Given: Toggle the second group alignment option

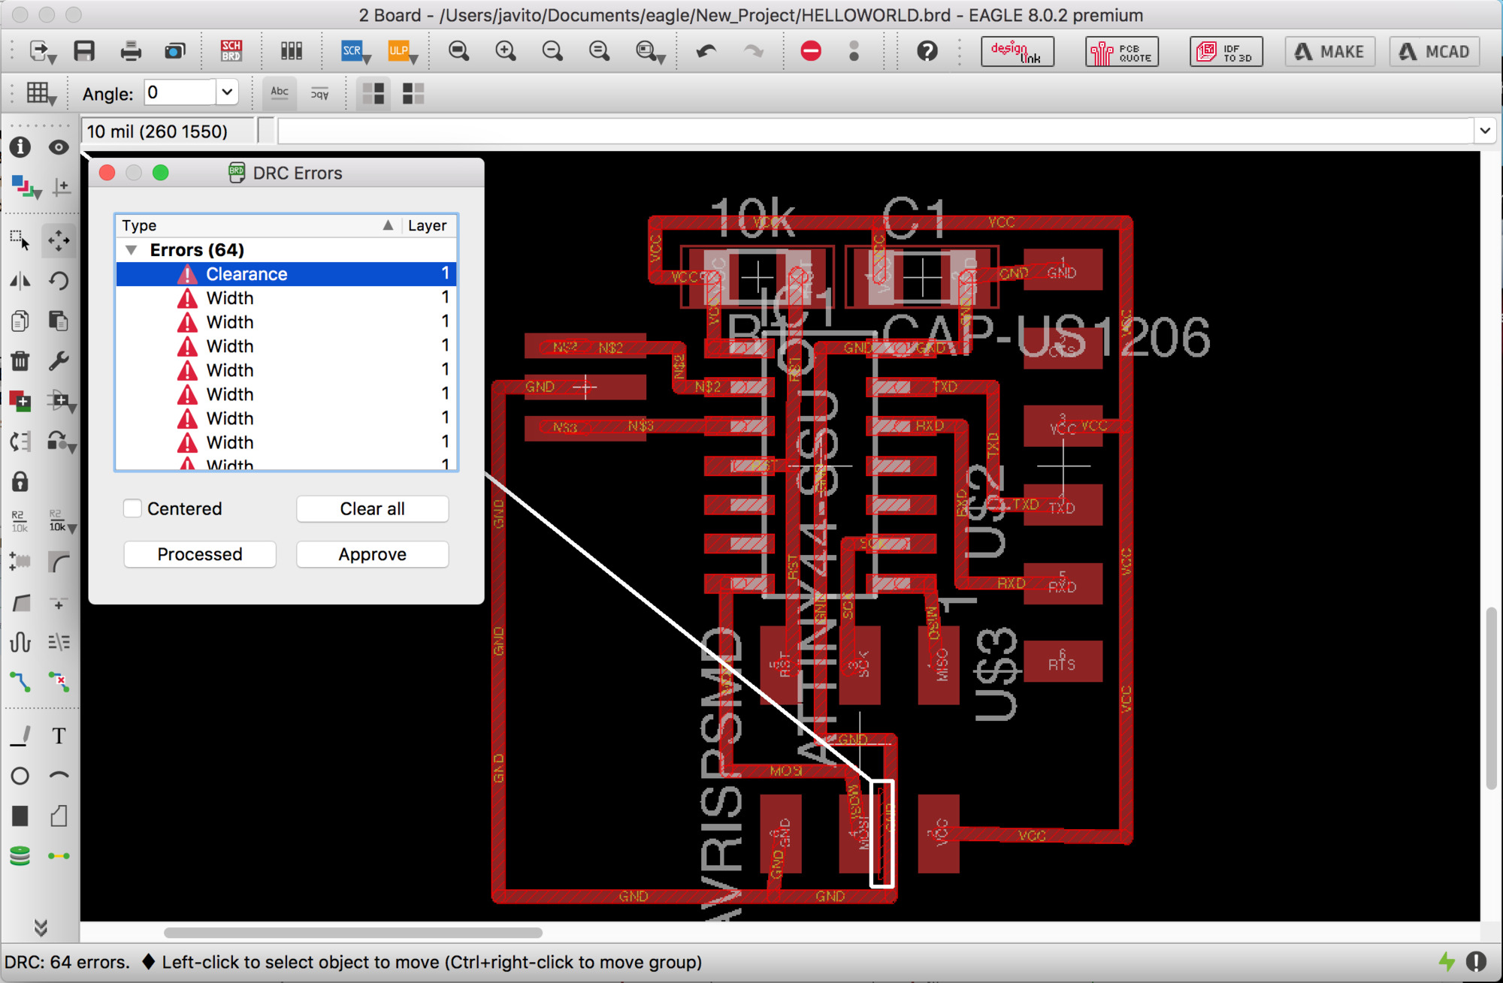Looking at the screenshot, I should pos(413,93).
